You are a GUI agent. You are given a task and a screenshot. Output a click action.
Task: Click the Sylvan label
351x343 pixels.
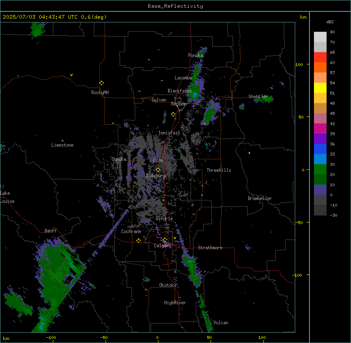tap(159, 100)
